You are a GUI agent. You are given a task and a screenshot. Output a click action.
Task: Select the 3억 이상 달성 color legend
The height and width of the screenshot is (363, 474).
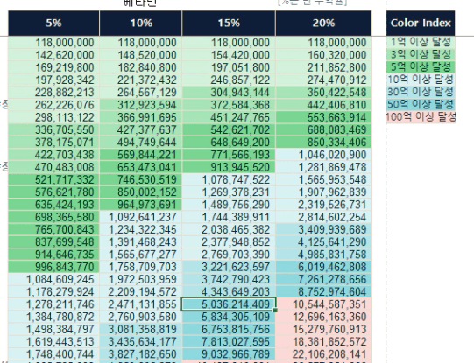click(x=421, y=54)
